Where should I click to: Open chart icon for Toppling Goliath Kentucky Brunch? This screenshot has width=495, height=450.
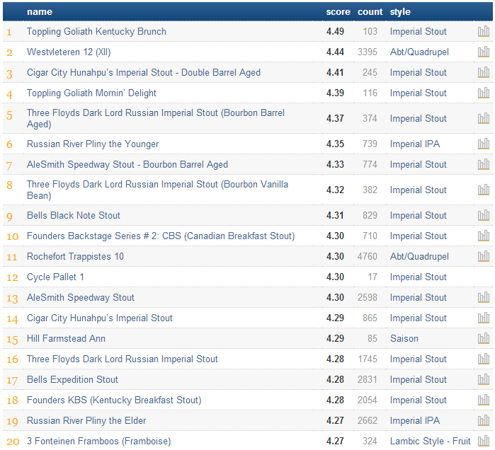484,32
